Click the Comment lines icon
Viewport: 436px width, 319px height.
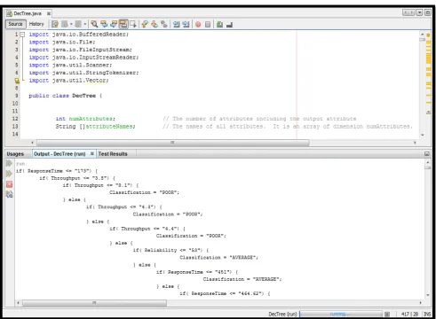point(219,25)
